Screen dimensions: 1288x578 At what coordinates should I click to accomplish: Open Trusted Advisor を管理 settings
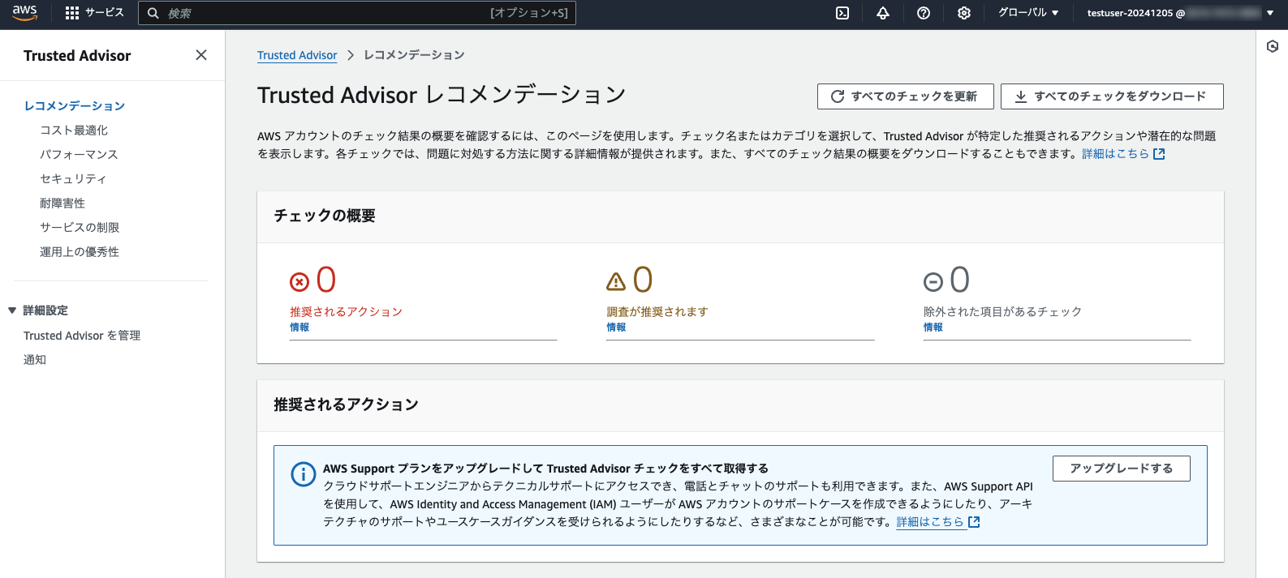[x=82, y=336]
